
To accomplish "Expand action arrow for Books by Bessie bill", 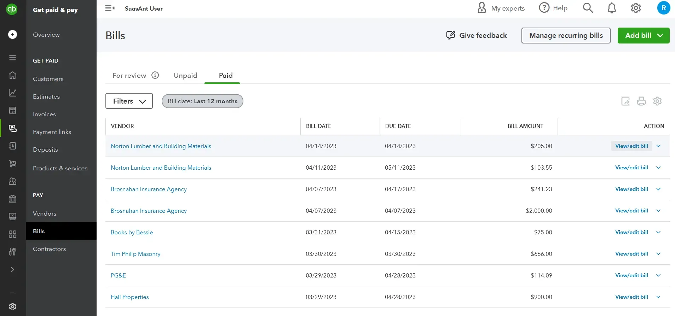I will tap(658, 232).
